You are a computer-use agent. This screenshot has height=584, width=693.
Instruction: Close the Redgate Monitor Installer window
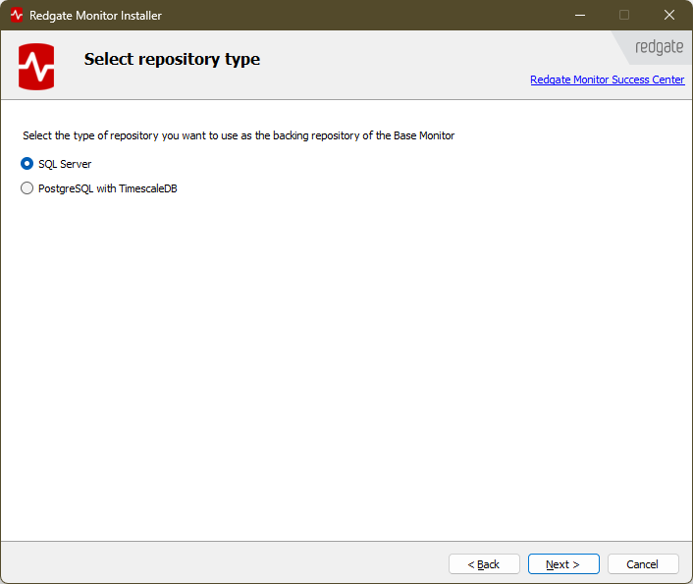(668, 15)
